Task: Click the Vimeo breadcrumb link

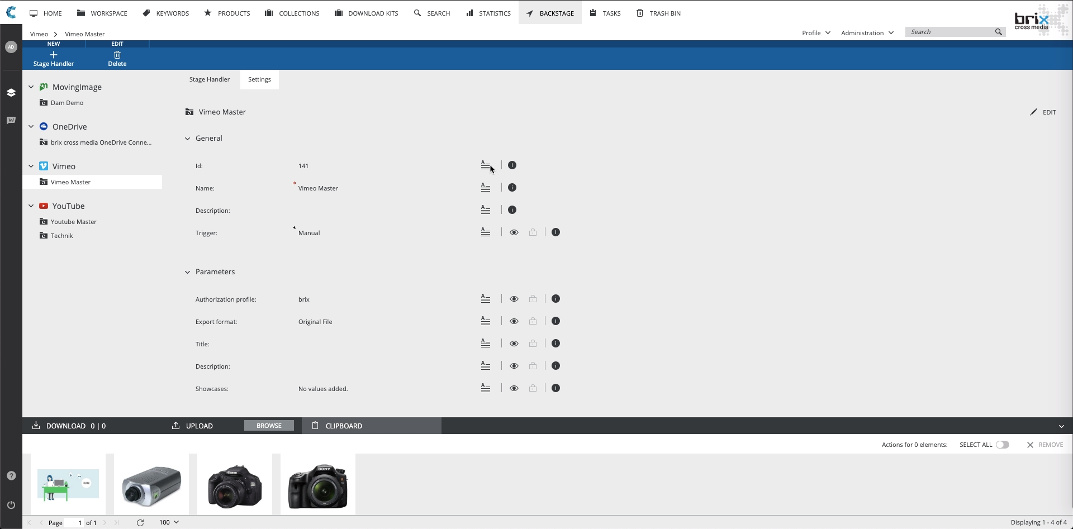Action: click(39, 34)
